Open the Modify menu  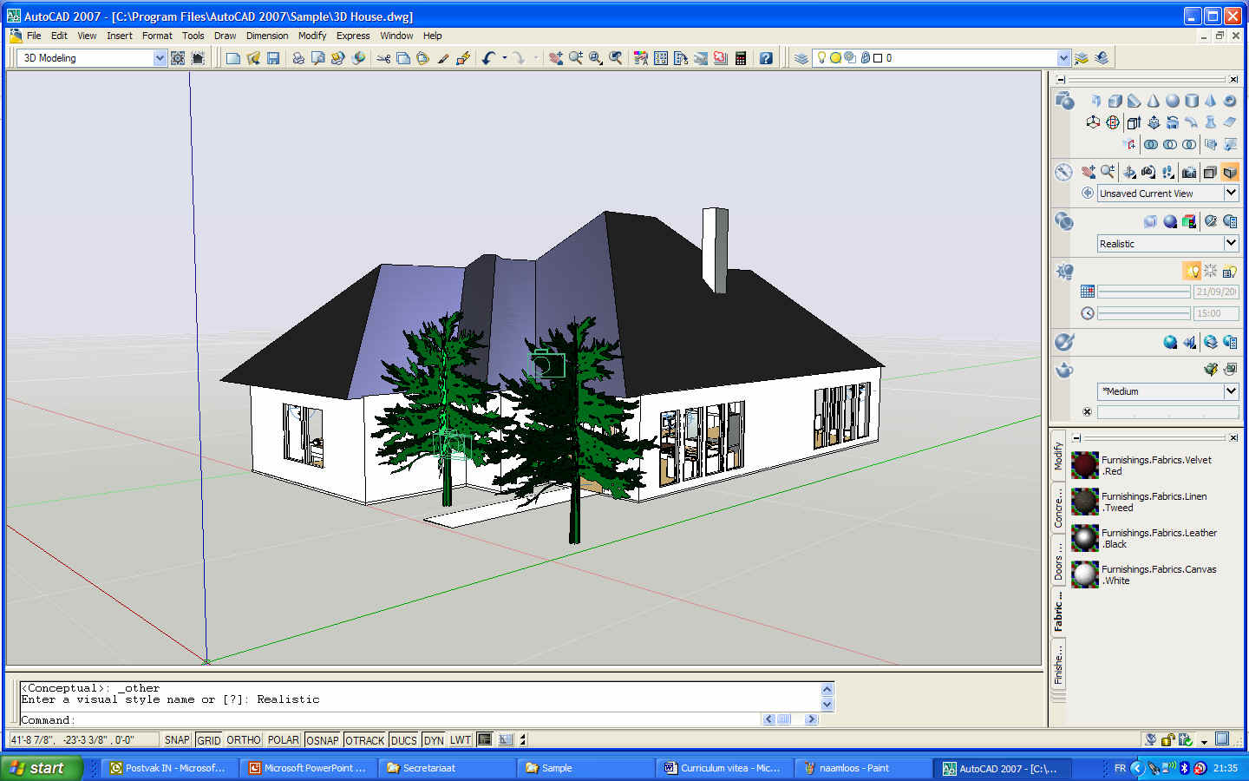tap(312, 36)
